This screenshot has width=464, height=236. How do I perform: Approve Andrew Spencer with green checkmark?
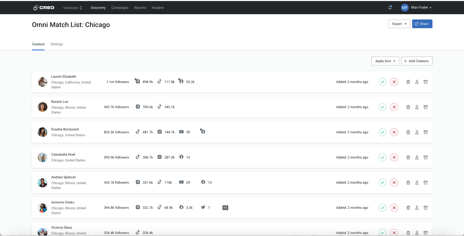point(382,183)
